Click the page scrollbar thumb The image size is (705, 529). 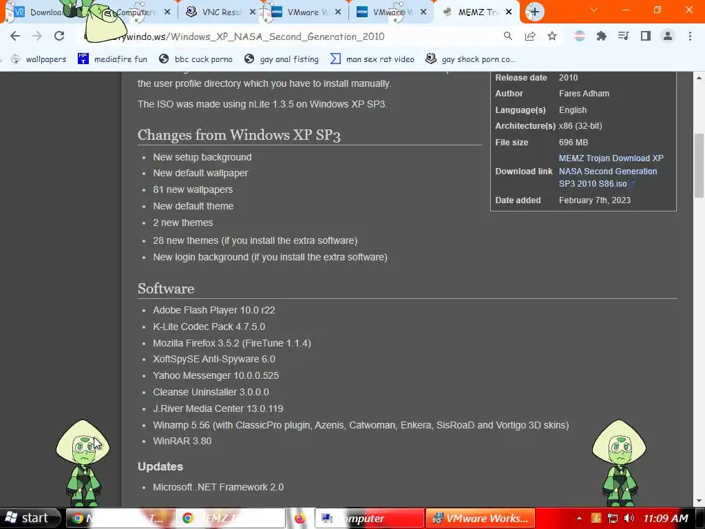tap(699, 165)
